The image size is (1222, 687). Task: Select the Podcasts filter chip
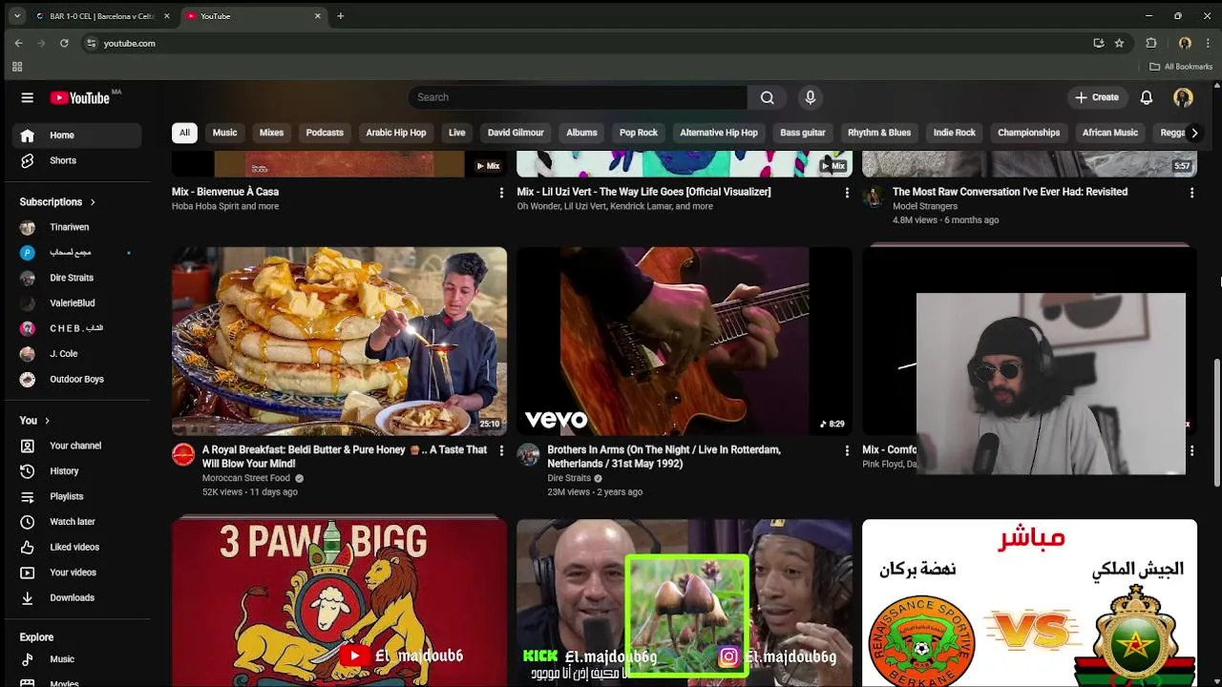click(325, 133)
